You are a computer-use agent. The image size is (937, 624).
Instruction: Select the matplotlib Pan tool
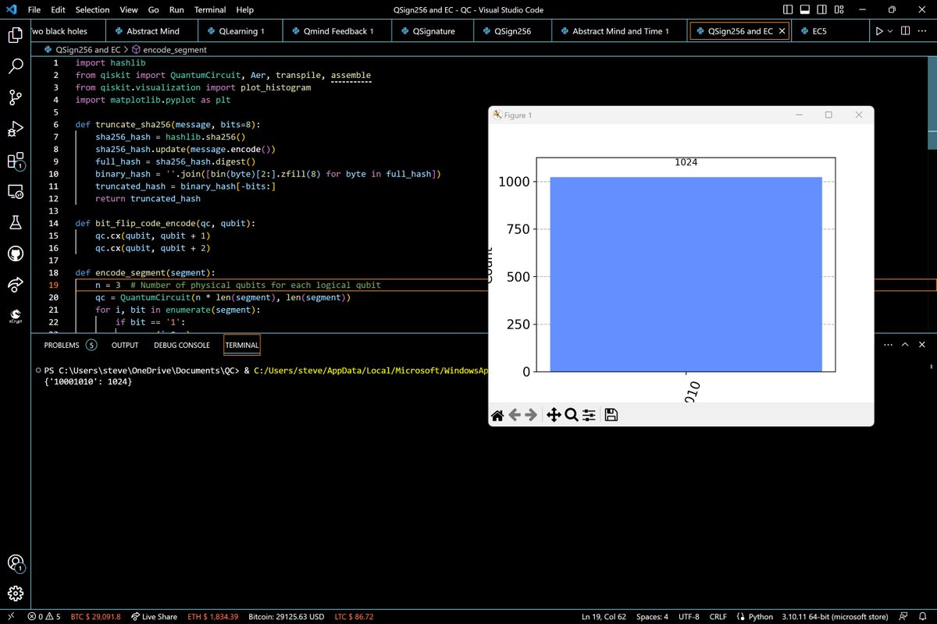[554, 415]
